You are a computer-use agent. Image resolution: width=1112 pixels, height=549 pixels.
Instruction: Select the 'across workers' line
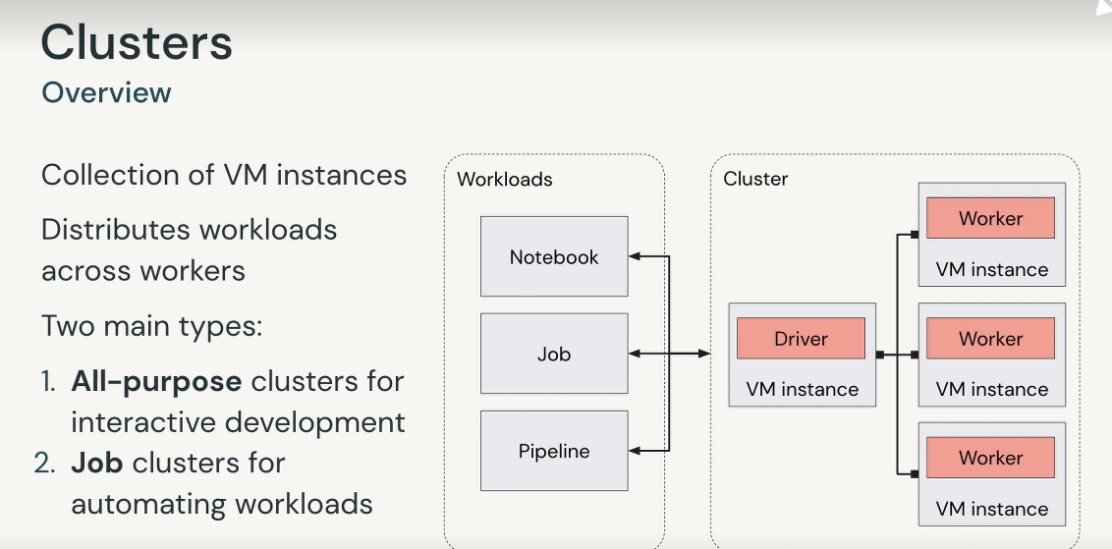[143, 271]
